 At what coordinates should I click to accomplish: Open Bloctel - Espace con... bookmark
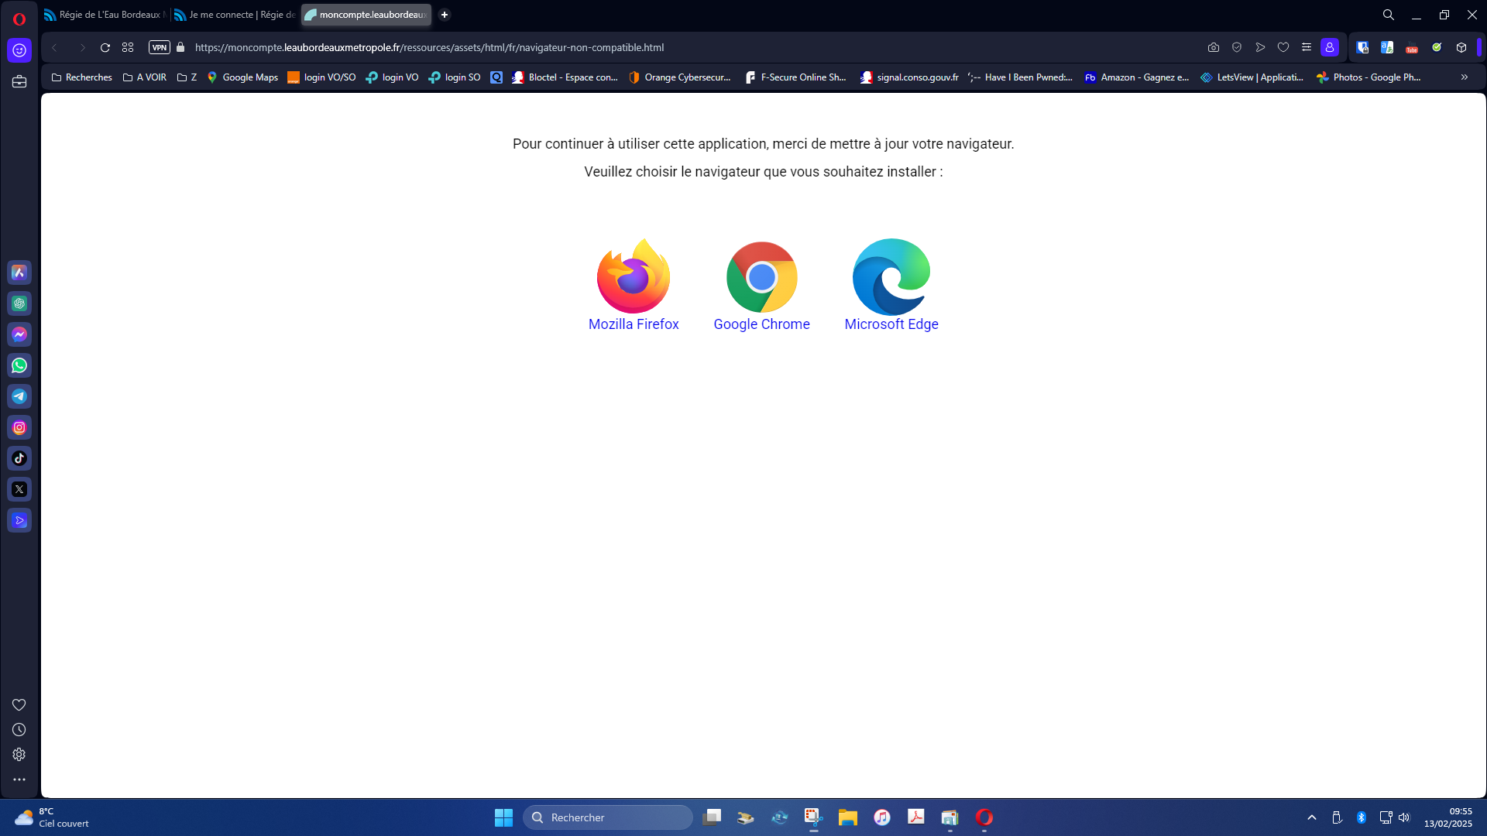[x=565, y=77]
